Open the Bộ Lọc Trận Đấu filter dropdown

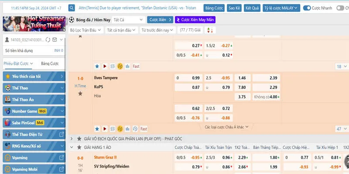coord(86,30)
